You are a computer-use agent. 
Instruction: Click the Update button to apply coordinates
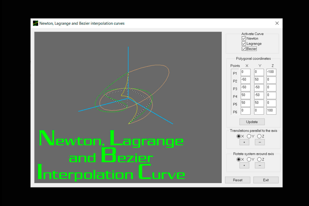tap(252, 122)
